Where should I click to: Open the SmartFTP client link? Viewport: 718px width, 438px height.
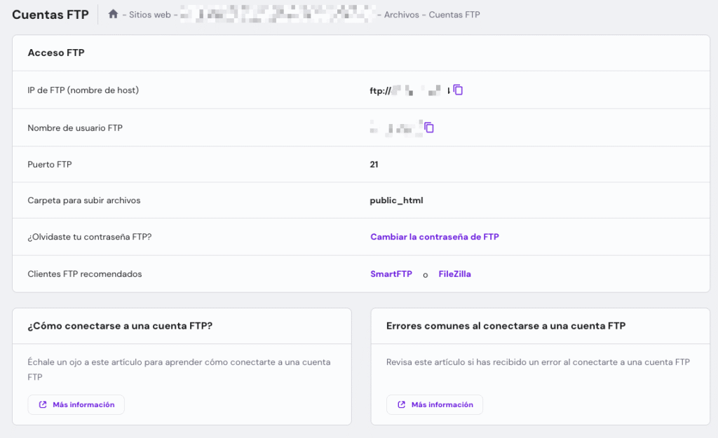(x=391, y=274)
